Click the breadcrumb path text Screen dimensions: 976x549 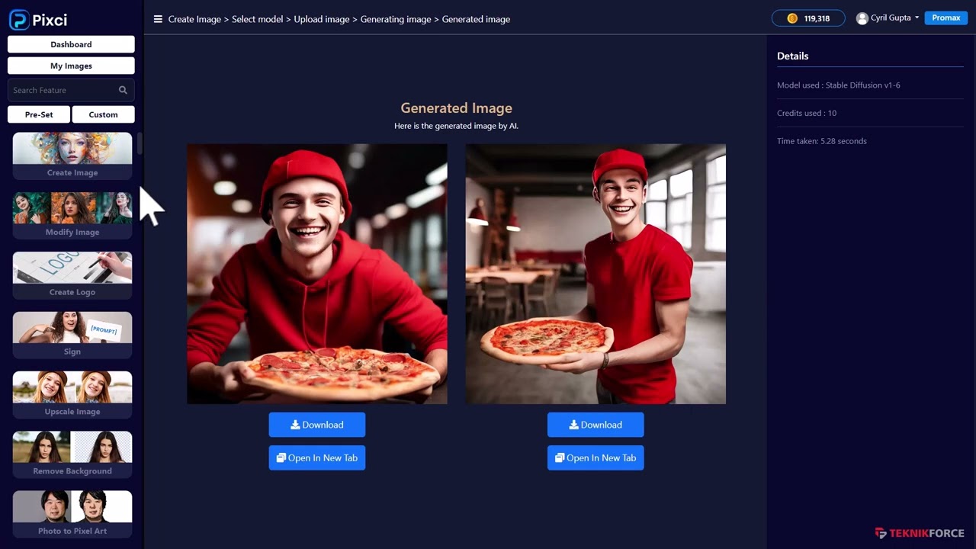(x=339, y=19)
